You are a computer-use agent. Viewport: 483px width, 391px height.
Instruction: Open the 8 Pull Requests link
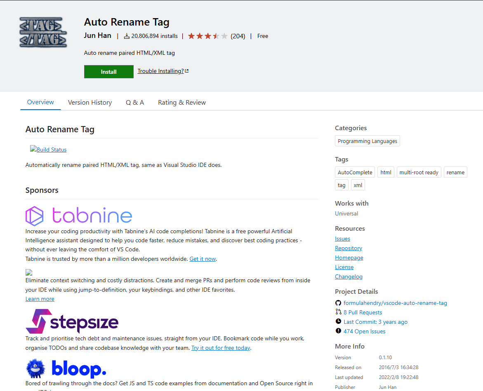click(363, 313)
